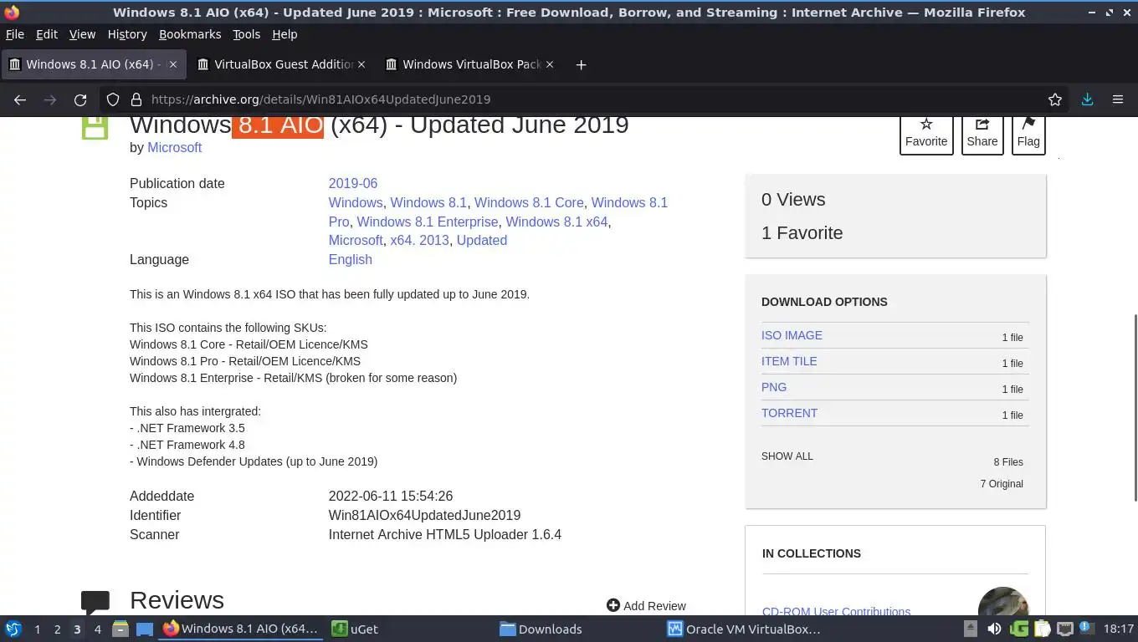Click the Reviews speech bubble icon
The width and height of the screenshot is (1138, 642).
95,601
